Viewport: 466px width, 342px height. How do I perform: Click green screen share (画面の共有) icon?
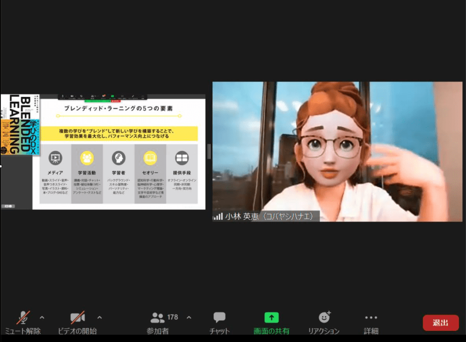pyautogui.click(x=271, y=317)
